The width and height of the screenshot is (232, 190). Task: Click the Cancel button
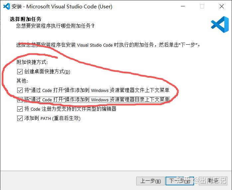213,181
